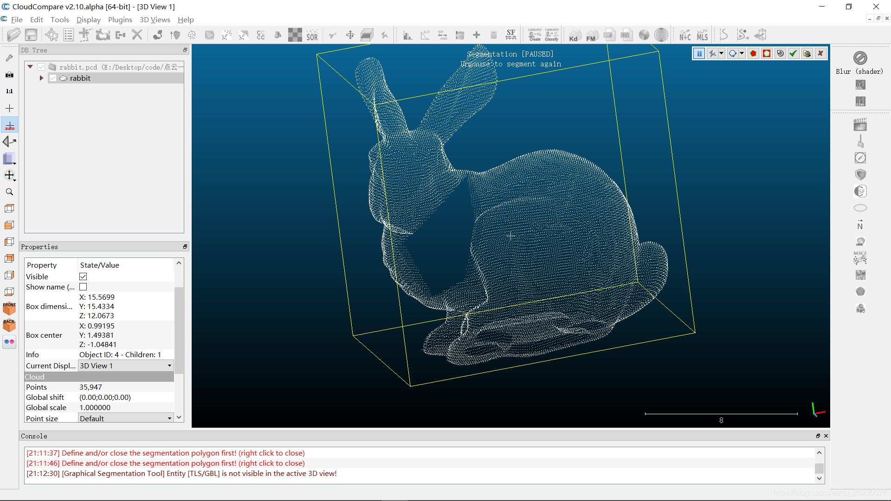Click the Properties panel scrollbar down arrow
Viewport: 891px width, 501px height.
(x=179, y=417)
